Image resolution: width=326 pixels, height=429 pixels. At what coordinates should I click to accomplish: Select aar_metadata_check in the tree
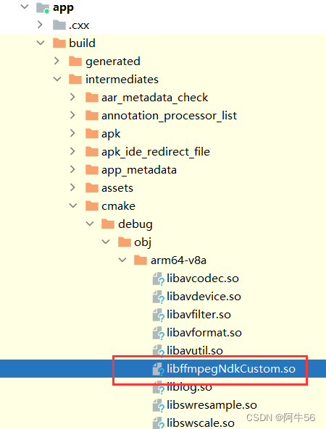coord(155,98)
